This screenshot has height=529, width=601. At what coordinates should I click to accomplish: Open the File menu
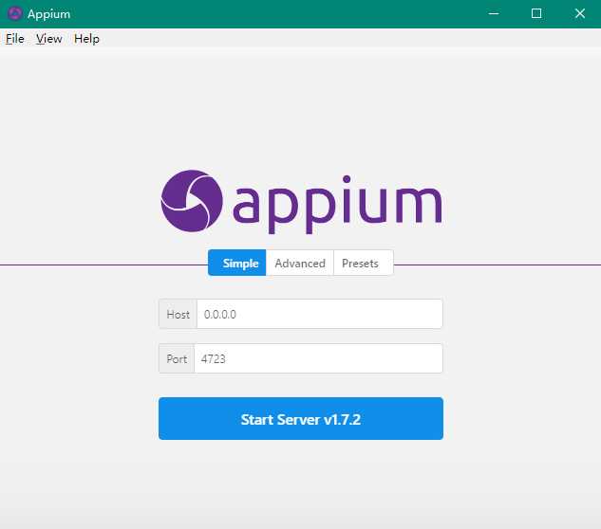pos(15,39)
